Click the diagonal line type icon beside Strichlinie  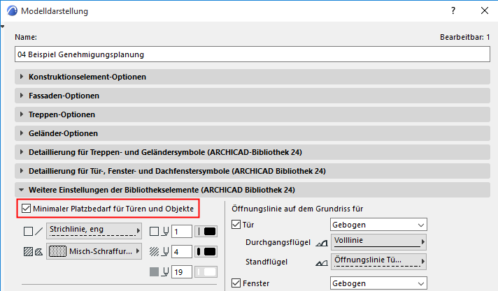click(x=39, y=232)
